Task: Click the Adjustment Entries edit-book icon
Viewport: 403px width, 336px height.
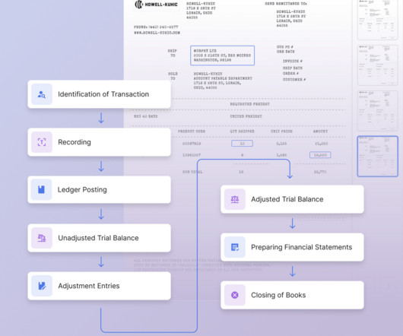Action: (x=42, y=286)
